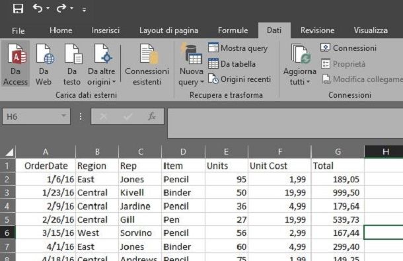Click the Proprietà button

click(343, 64)
